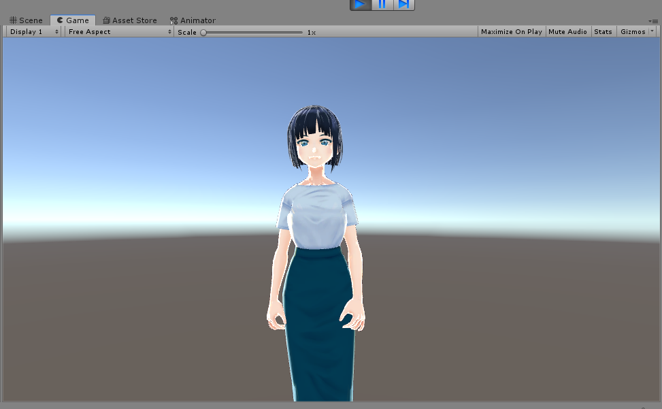The height and width of the screenshot is (409, 662).
Task: Open the Free Aspect dropdown
Action: coord(120,32)
